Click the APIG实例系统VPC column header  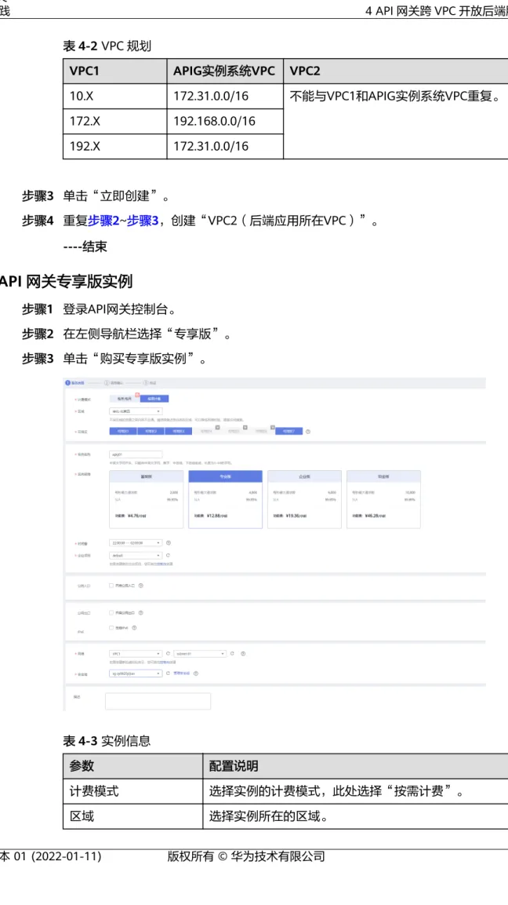tap(225, 71)
